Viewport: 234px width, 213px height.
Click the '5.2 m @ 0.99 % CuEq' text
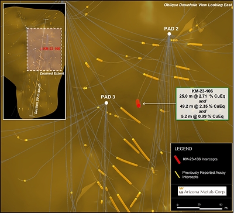[202, 116]
